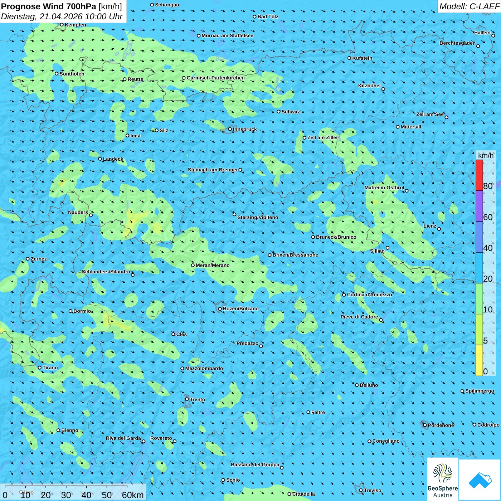Select the Matrei in Osttirol label
This screenshot has height=501, width=501.
click(384, 188)
